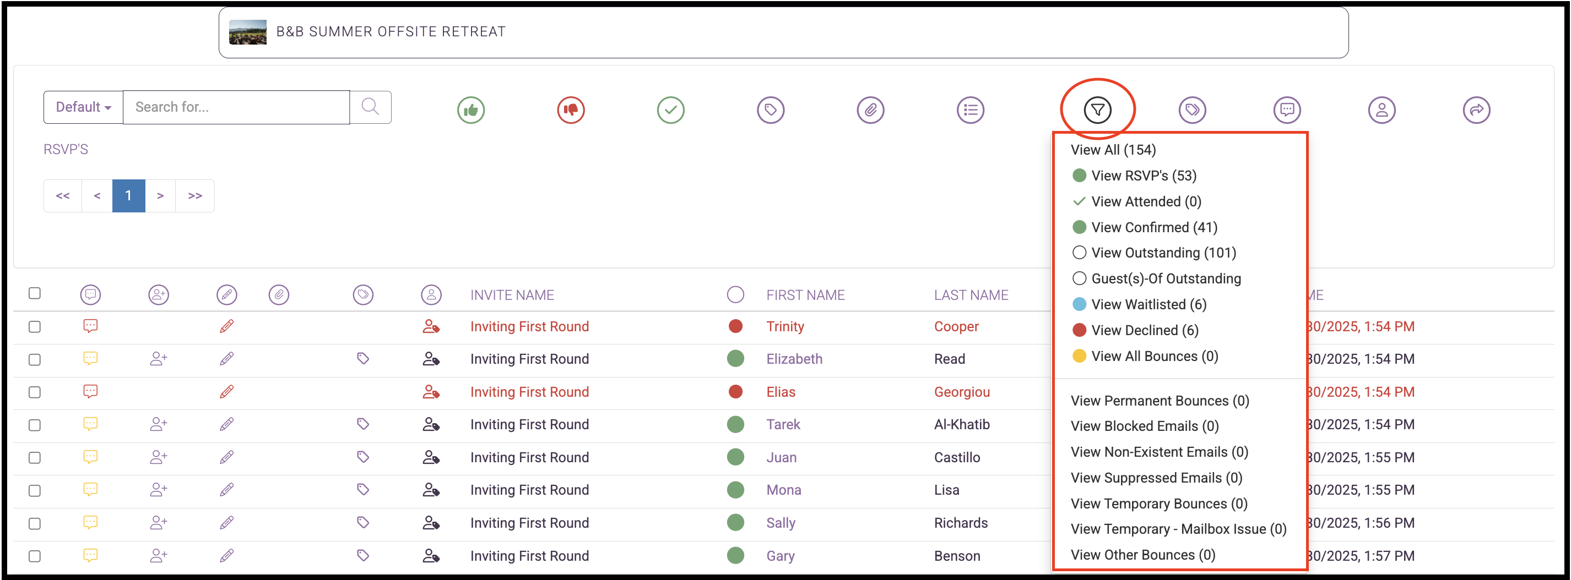
Task: Select page 1 in pagination
Action: tap(129, 195)
